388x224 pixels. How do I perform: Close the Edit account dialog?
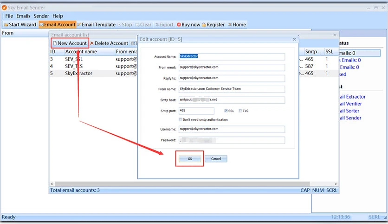coord(294,39)
